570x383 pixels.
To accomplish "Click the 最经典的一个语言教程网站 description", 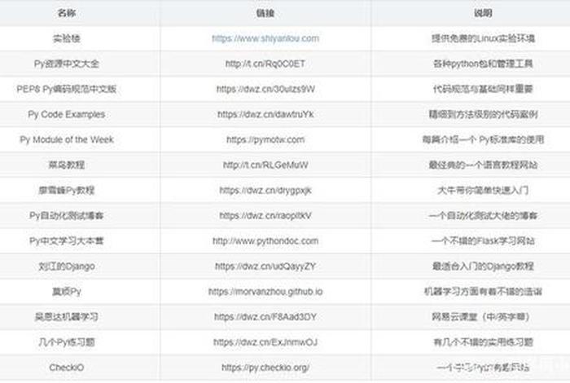I will click(483, 165).
